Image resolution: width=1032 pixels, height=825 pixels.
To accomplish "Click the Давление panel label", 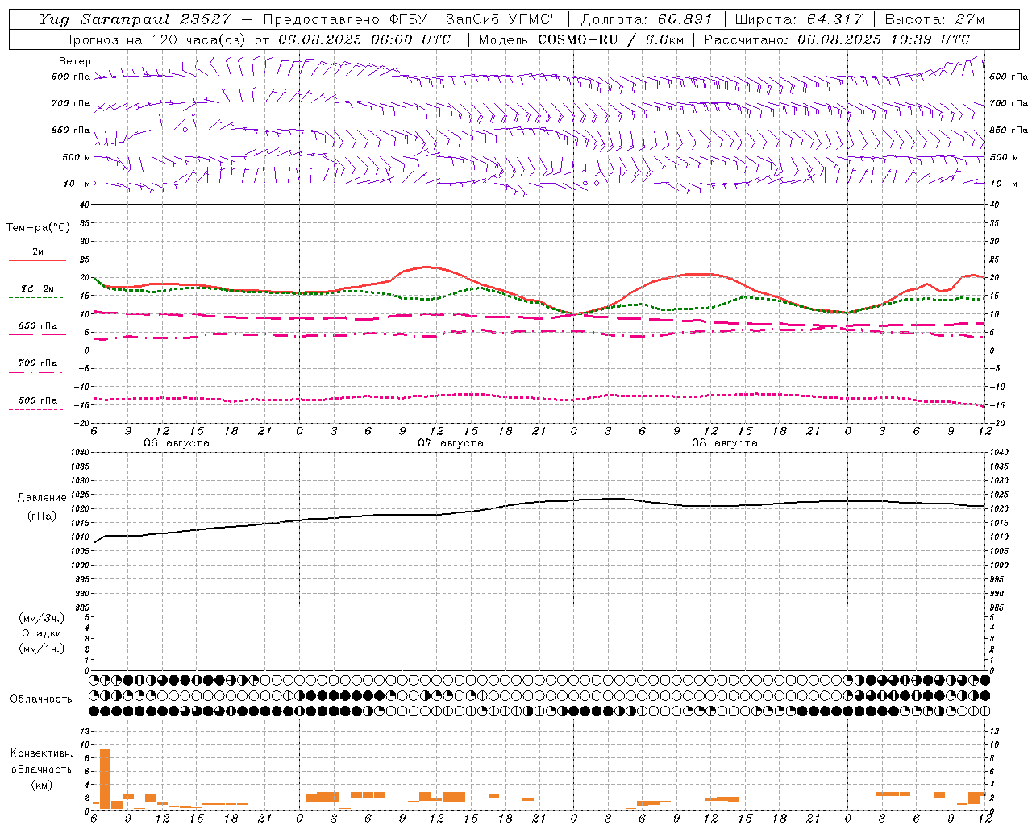I will pos(41,498).
